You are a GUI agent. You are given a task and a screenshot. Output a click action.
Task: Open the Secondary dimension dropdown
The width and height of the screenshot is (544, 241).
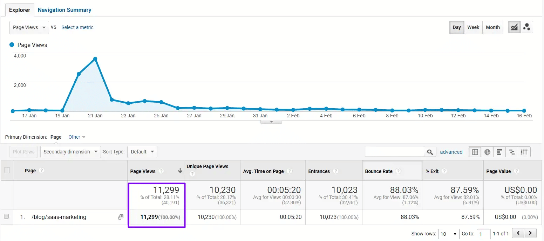[x=70, y=152]
